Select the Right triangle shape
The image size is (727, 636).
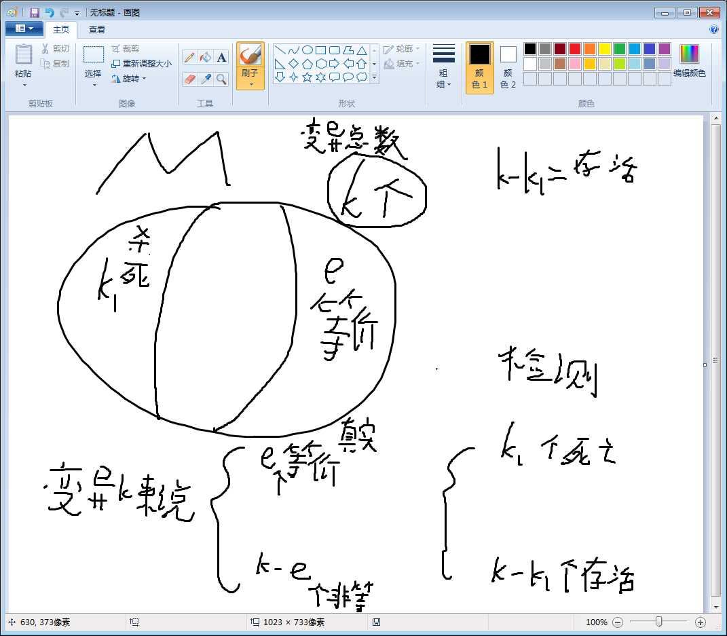point(280,64)
